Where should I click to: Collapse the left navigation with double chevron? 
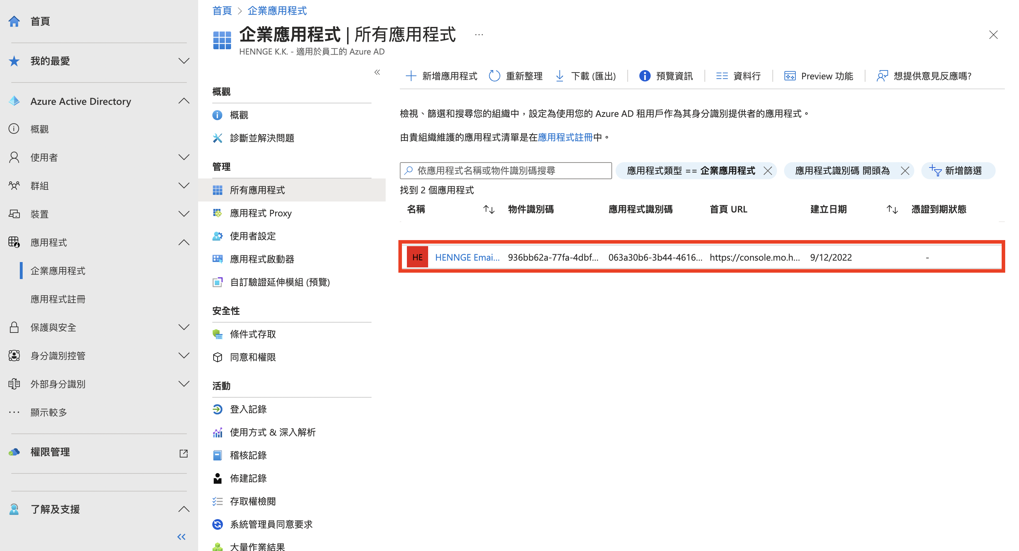point(182,537)
